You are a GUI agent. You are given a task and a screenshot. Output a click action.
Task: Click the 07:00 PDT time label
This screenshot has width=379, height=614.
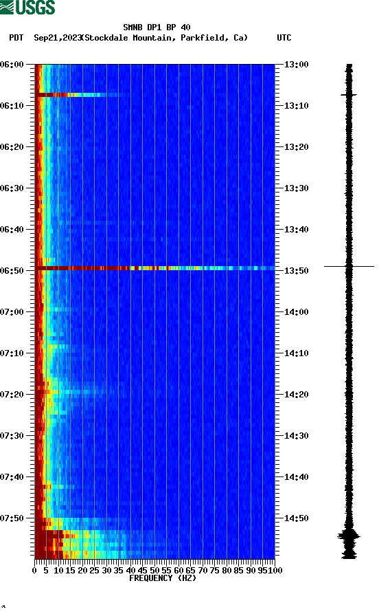(x=12, y=312)
